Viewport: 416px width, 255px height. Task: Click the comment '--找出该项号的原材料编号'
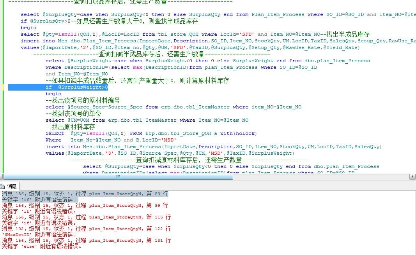click(83, 100)
